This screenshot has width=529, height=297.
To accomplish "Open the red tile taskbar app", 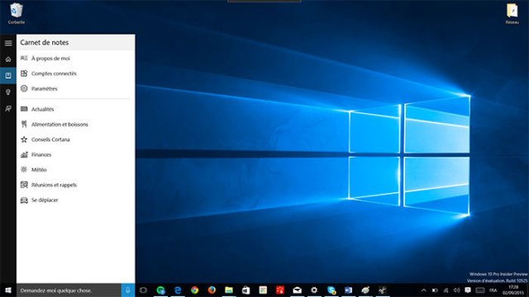I will 280,290.
